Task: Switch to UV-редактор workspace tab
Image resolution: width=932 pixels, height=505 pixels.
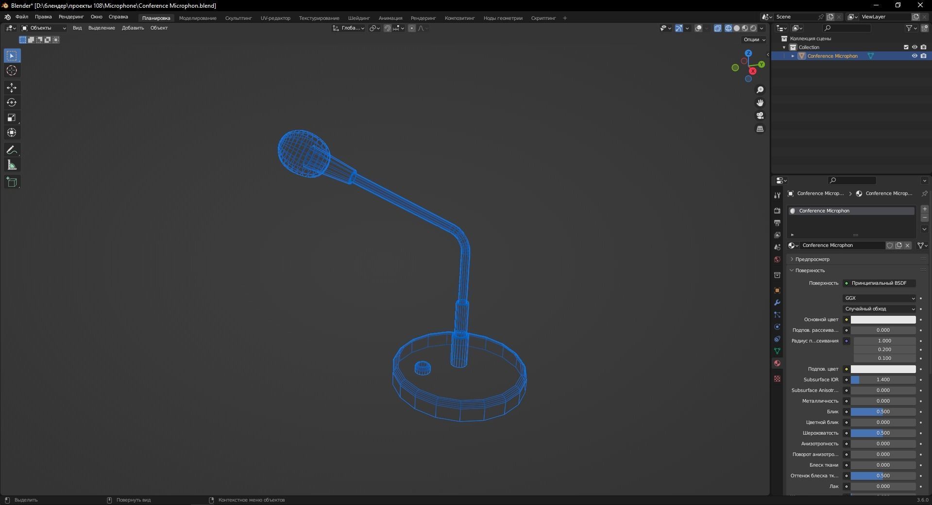Action: click(x=275, y=18)
